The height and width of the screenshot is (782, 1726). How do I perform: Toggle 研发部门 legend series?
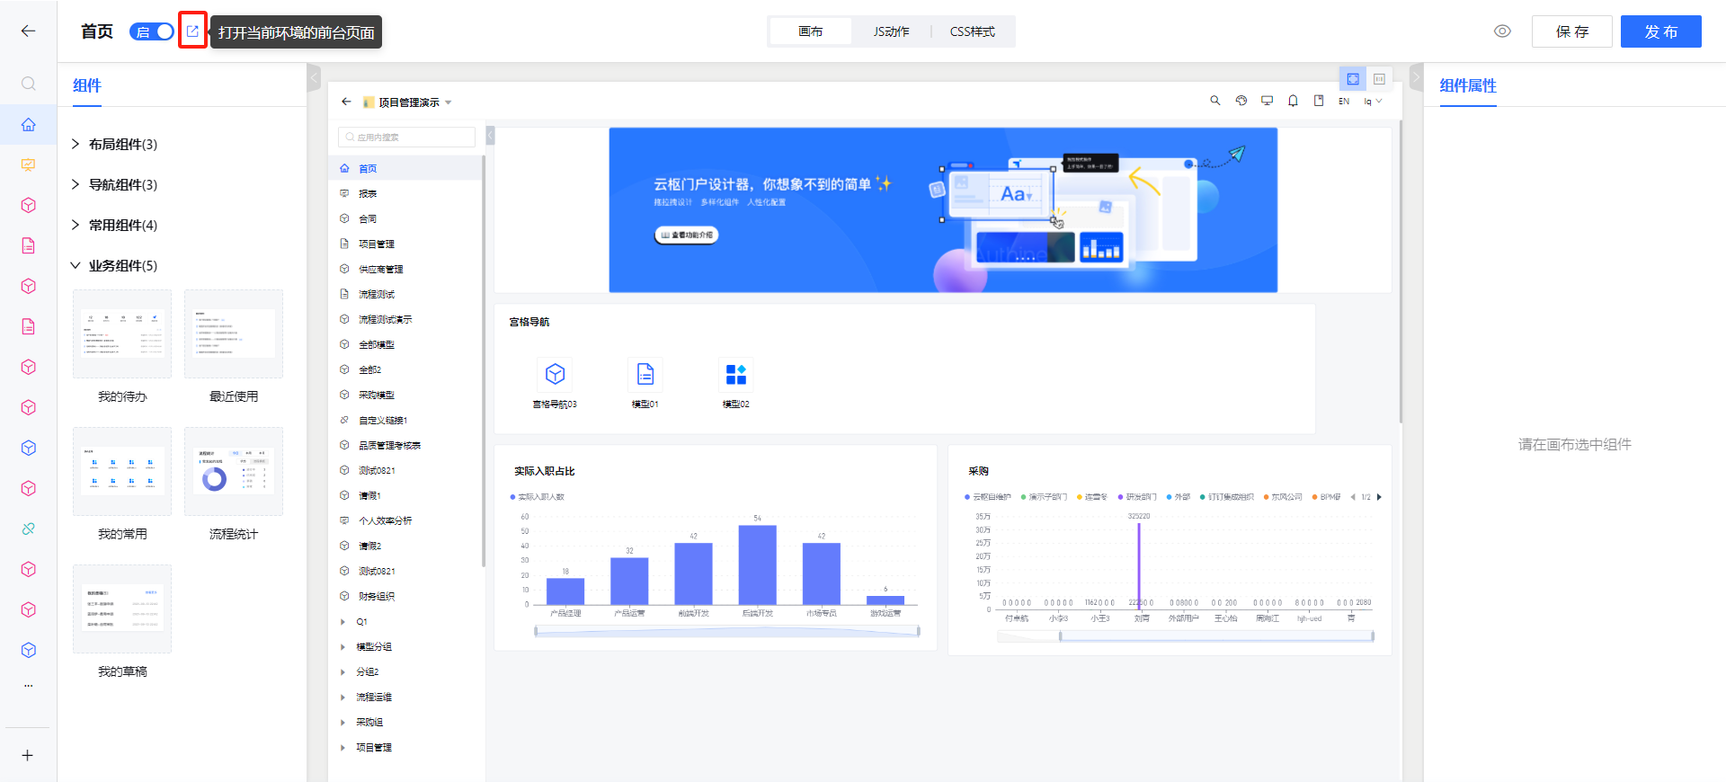click(1137, 497)
